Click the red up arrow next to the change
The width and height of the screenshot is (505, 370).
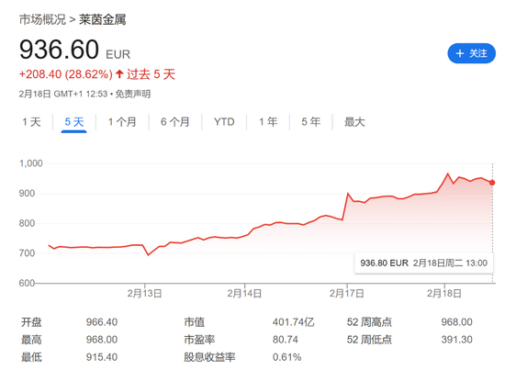(119, 74)
